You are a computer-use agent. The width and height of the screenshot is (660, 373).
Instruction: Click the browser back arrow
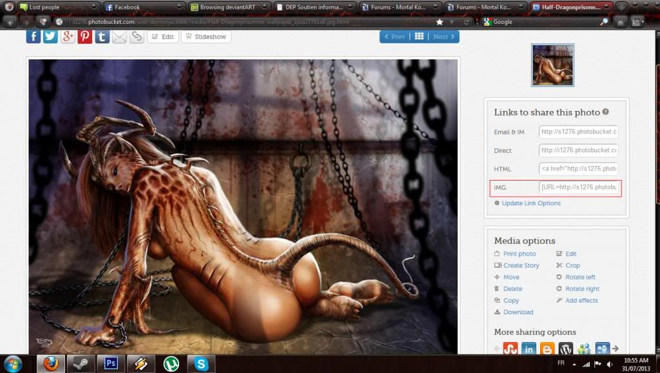(x=10, y=21)
